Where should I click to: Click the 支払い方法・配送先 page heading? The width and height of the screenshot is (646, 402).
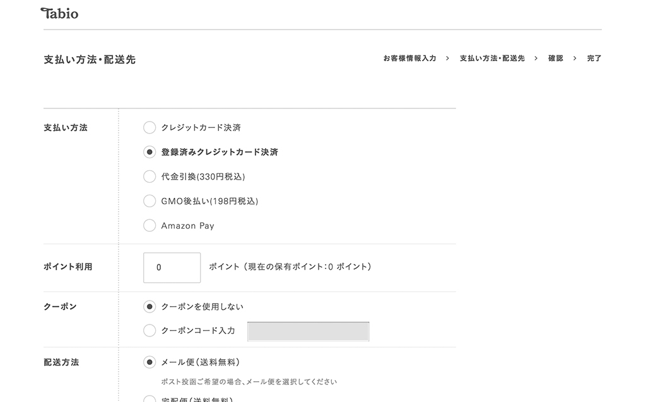point(90,60)
